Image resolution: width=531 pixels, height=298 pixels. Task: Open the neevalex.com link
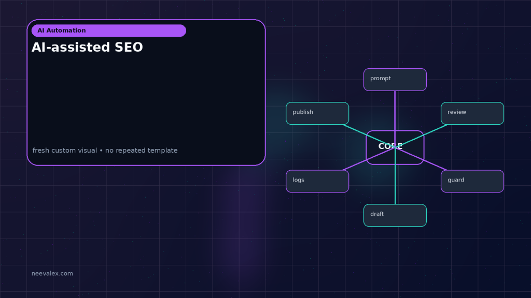point(52,273)
